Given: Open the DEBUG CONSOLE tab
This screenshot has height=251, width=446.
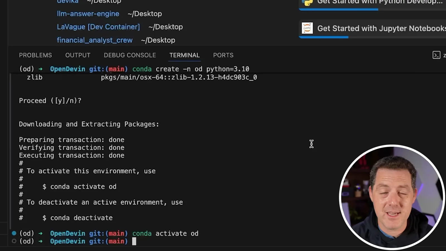Looking at the screenshot, I should tap(130, 55).
